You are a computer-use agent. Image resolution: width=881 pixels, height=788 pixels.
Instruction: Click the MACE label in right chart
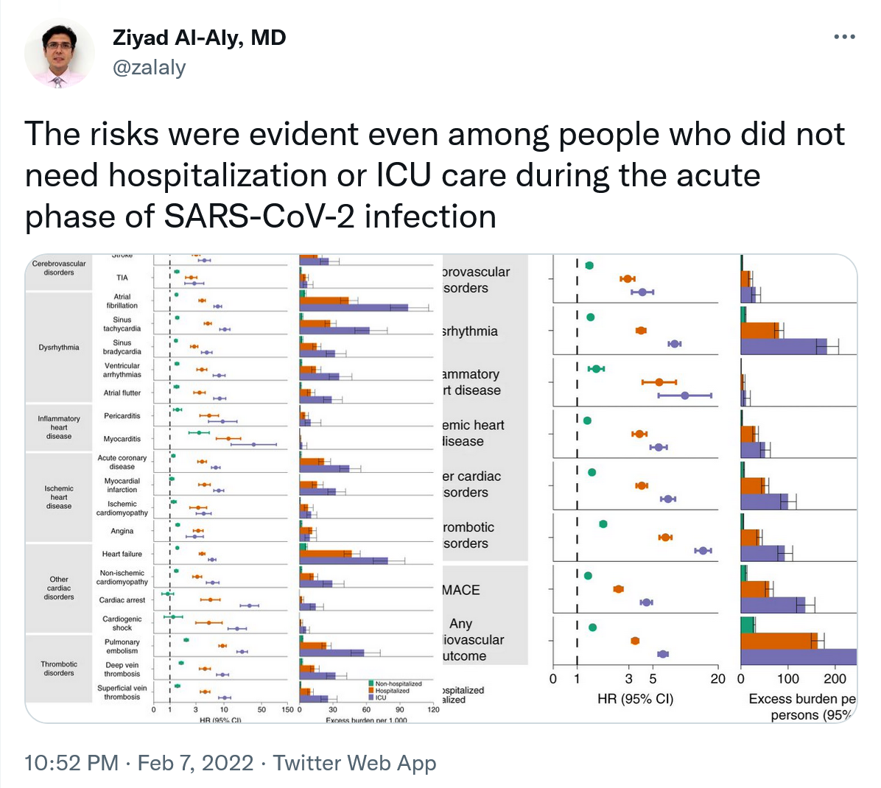click(461, 590)
